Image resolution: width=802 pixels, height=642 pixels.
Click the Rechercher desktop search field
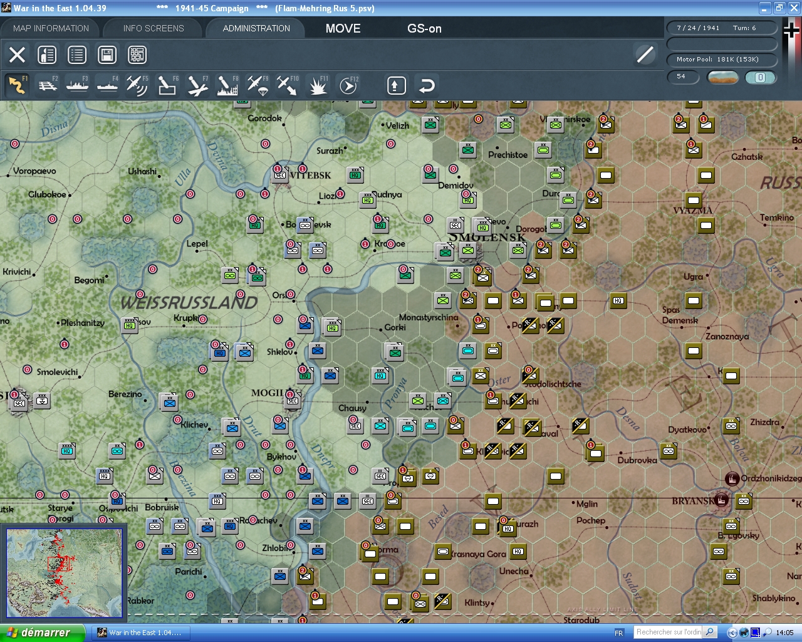pyautogui.click(x=668, y=632)
